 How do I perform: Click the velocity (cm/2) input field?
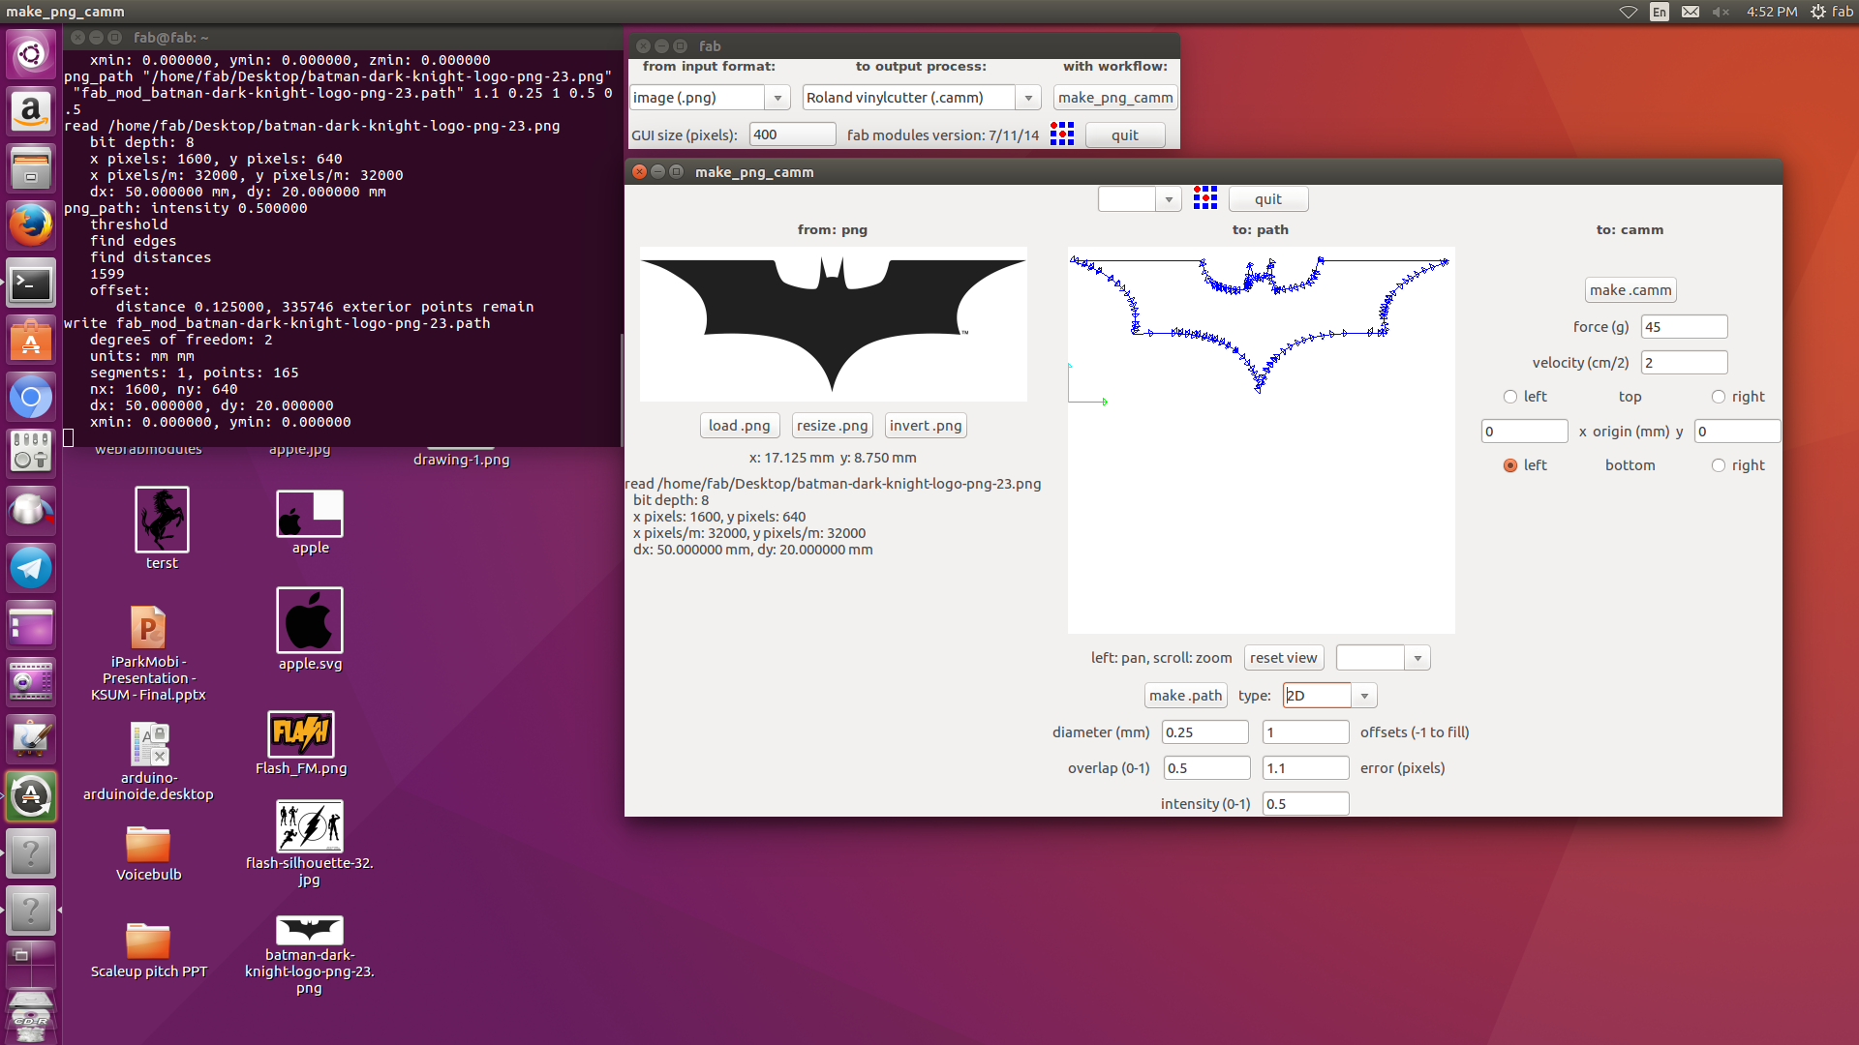tap(1684, 363)
